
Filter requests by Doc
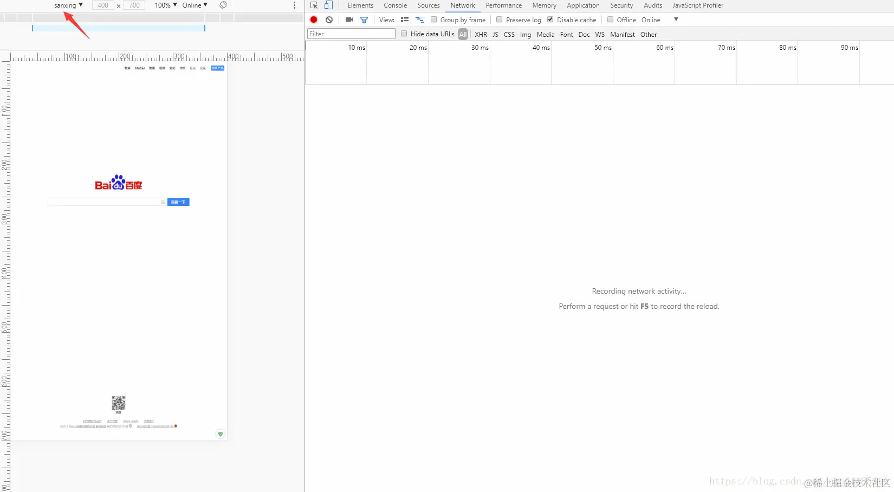tap(584, 34)
